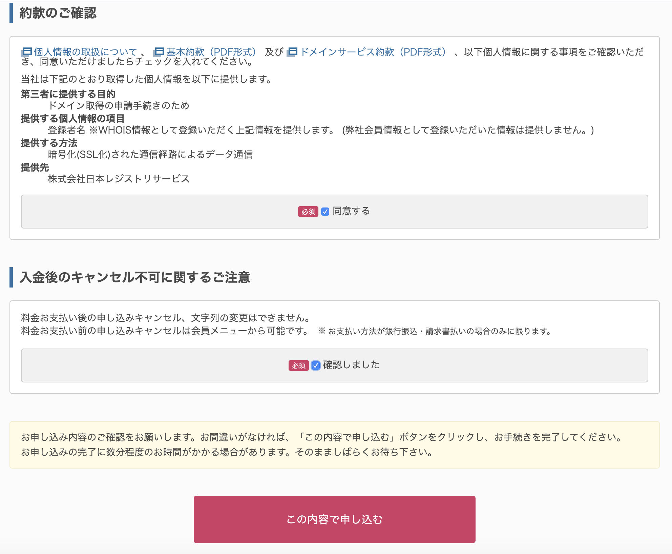Uncheck the 同意する checkbox
This screenshot has width=672, height=554.
click(325, 212)
